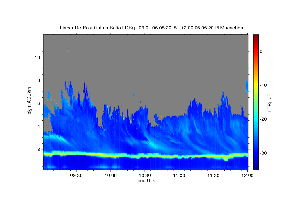The height and width of the screenshot is (204, 307).
Task: Click the colorbar label '-20'
Action: [x=264, y=119]
